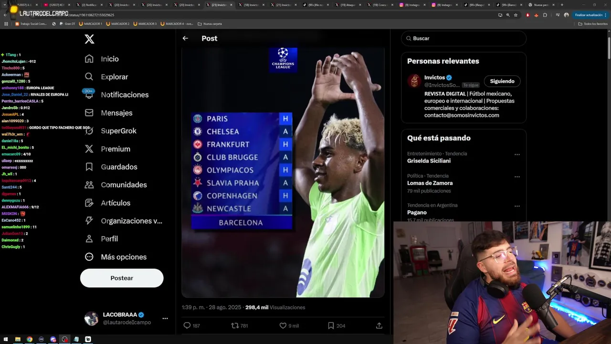Open the Pagano trend
This screenshot has width=611, height=344.
point(417,213)
